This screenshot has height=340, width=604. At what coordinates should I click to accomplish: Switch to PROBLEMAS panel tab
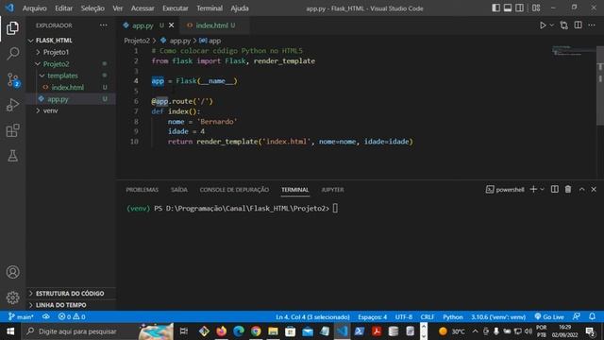point(143,190)
